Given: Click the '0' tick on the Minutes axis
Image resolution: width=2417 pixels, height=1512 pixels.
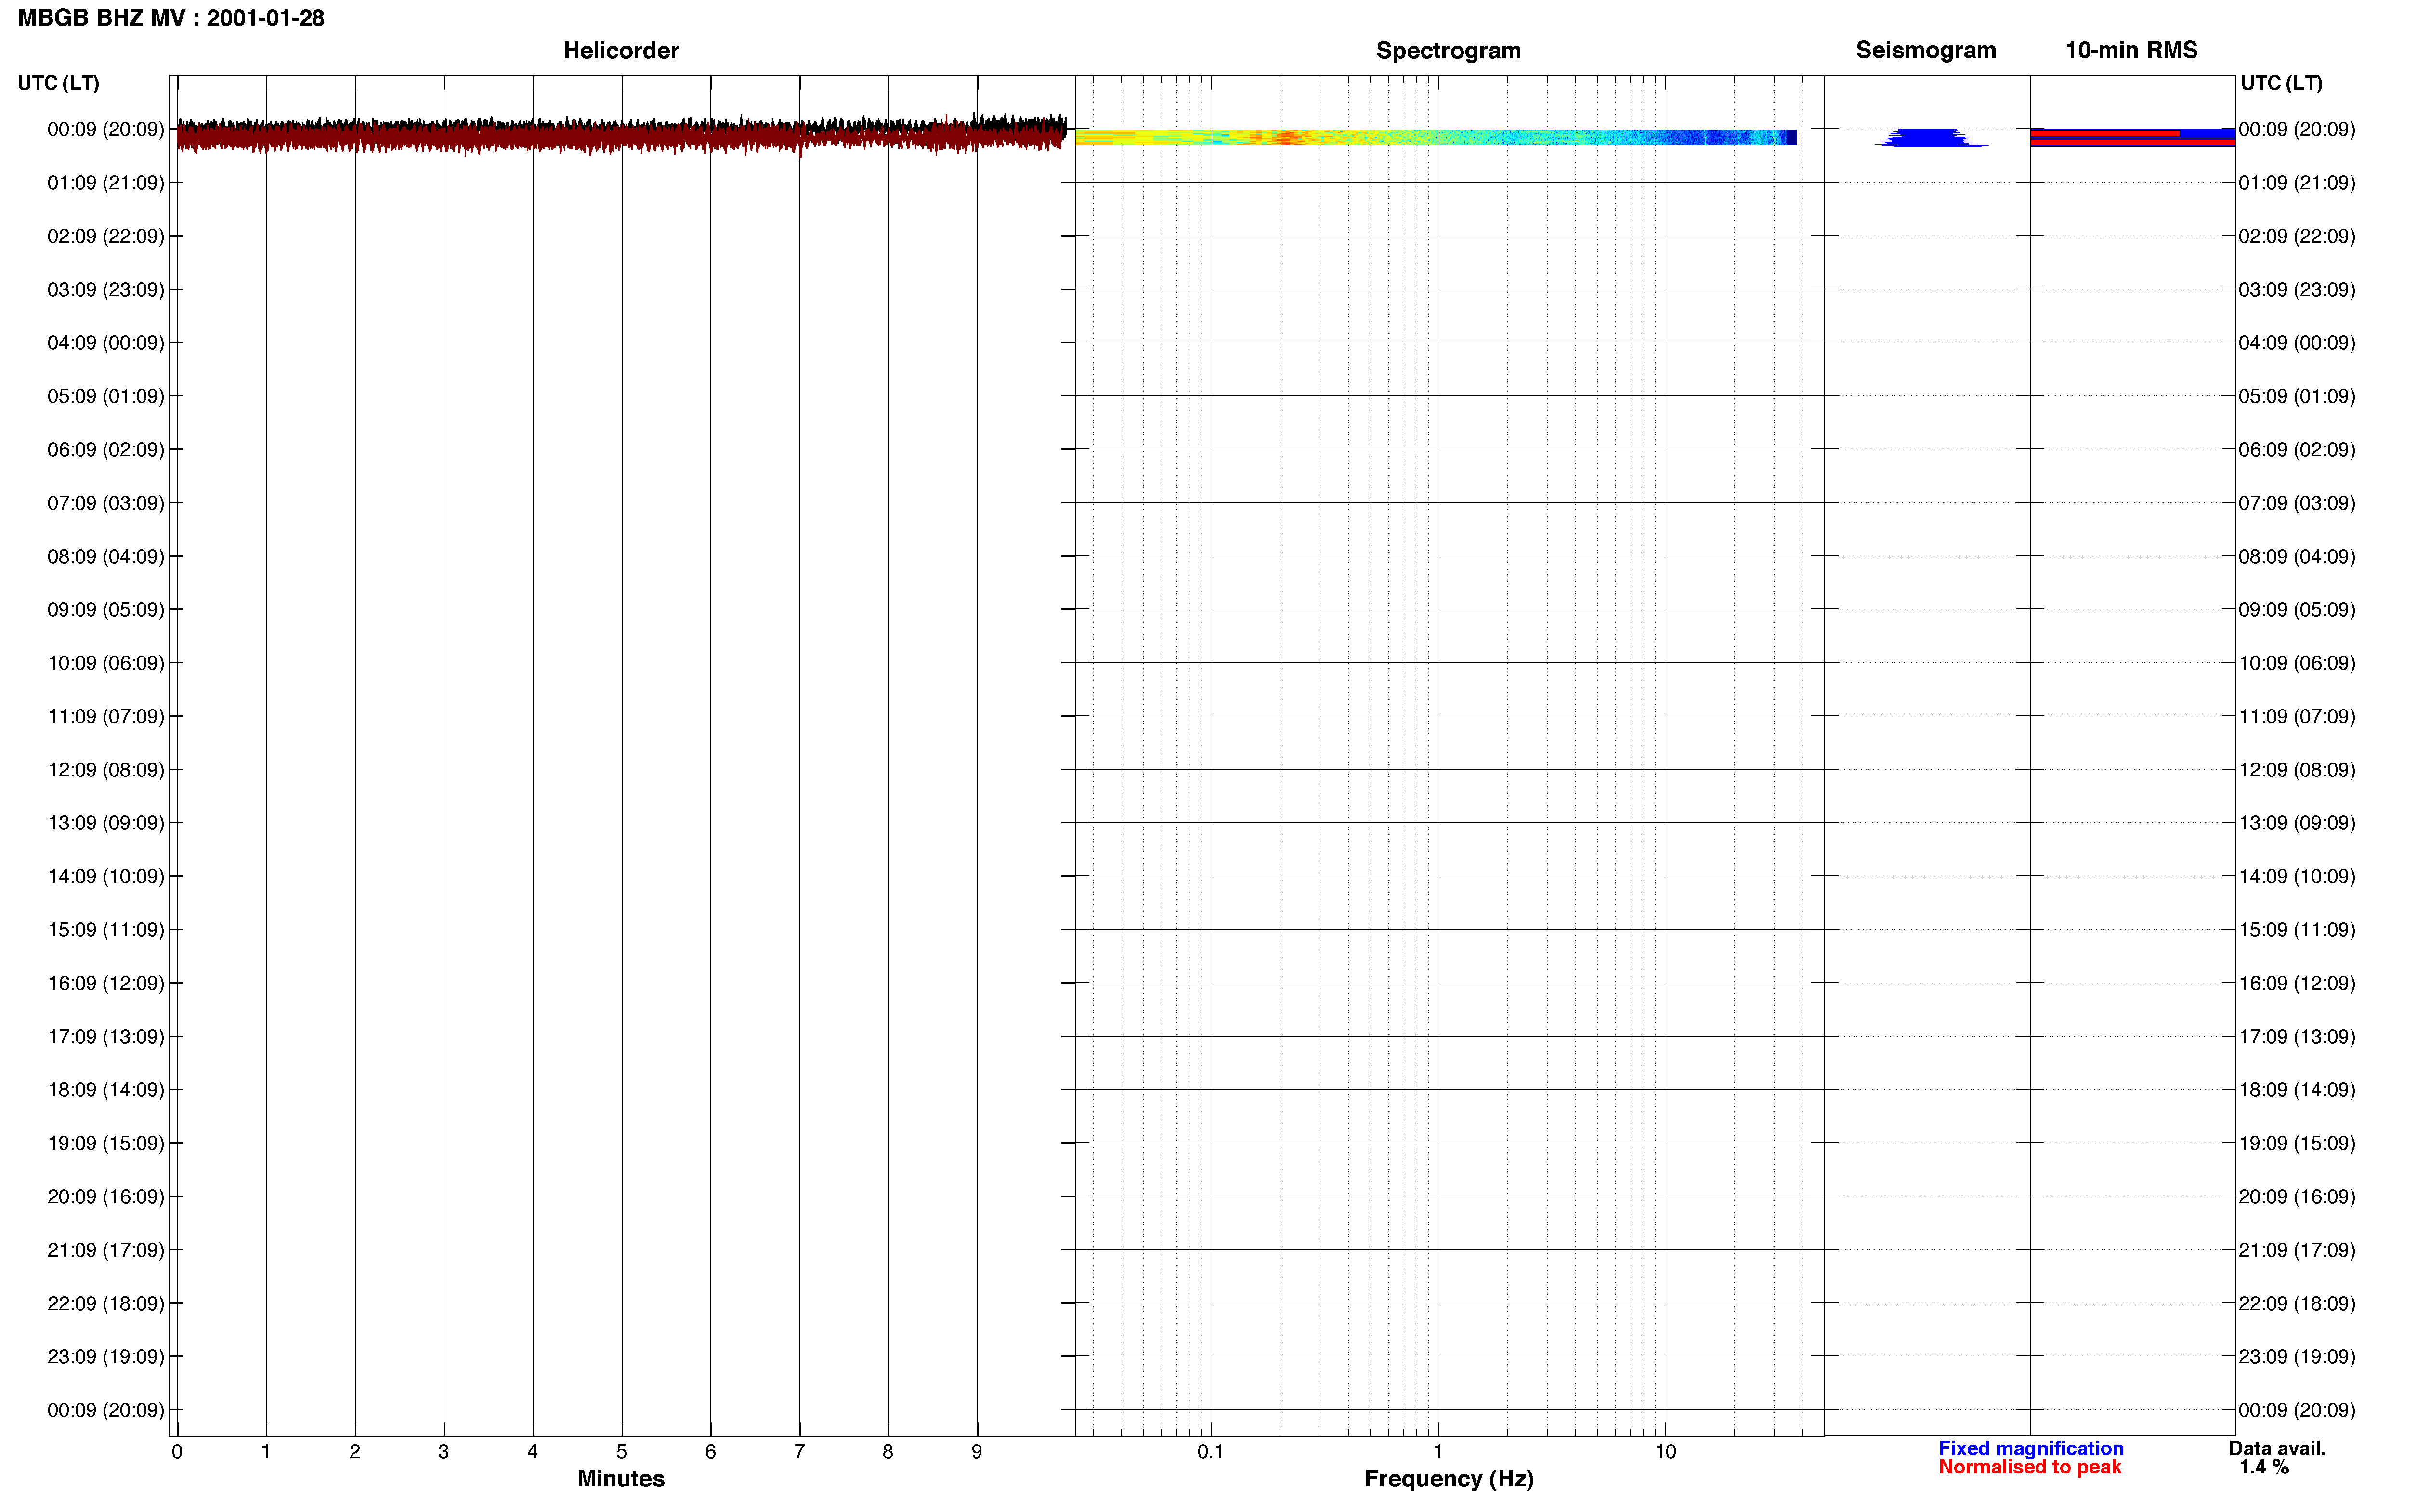Looking at the screenshot, I should click(177, 1451).
